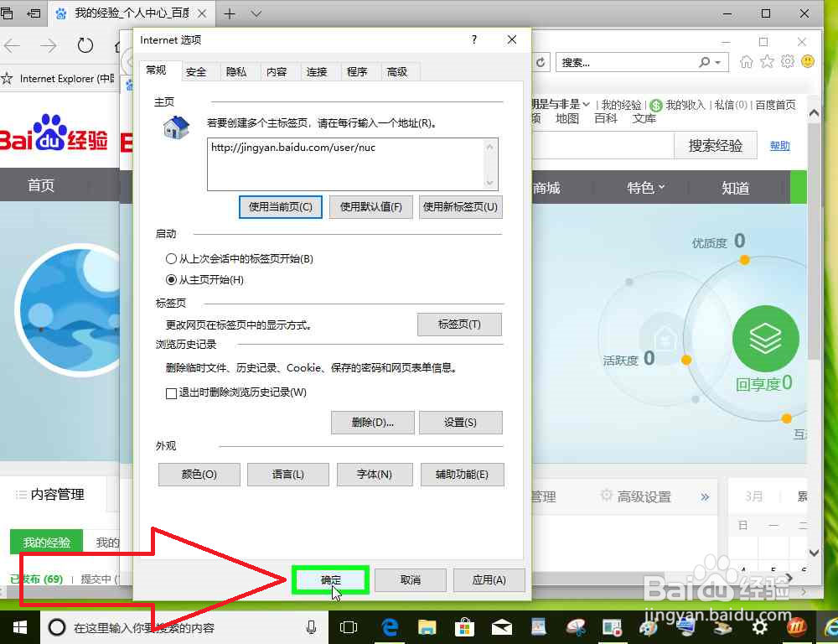838x644 pixels.
Task: Switch to the 隐私 tab
Action: coord(237,71)
